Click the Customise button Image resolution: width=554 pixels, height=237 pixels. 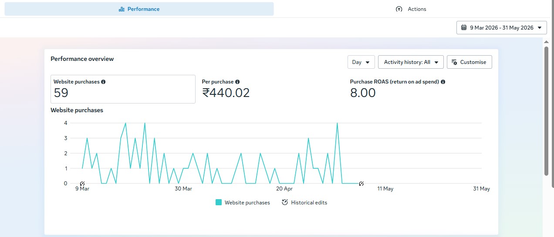(x=469, y=62)
